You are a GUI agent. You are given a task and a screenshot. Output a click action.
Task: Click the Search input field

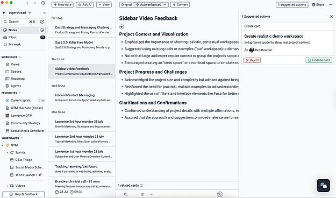click(x=20, y=22)
